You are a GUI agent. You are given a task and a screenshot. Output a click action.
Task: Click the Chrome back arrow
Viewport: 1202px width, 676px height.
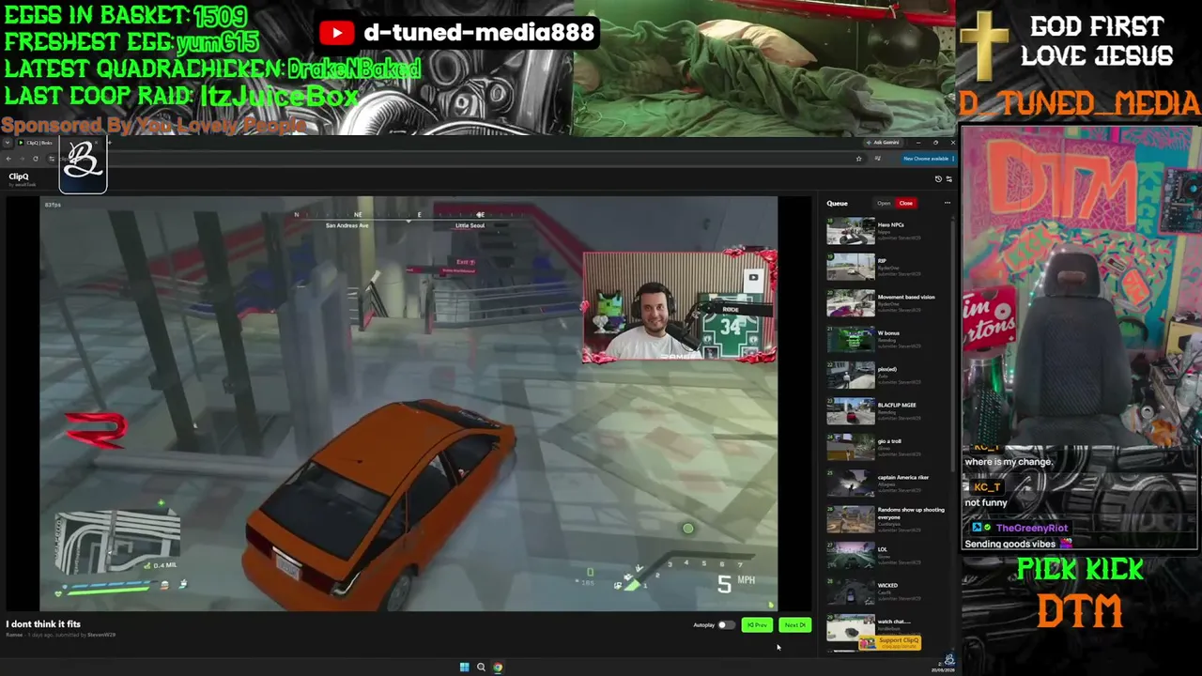point(8,159)
